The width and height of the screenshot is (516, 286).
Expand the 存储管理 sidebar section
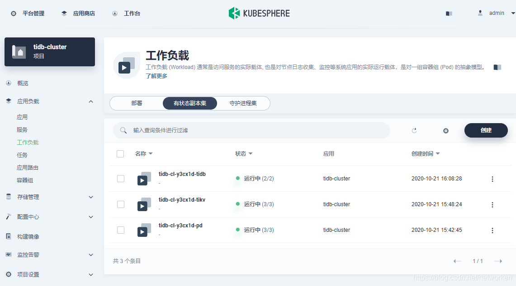[90, 197]
